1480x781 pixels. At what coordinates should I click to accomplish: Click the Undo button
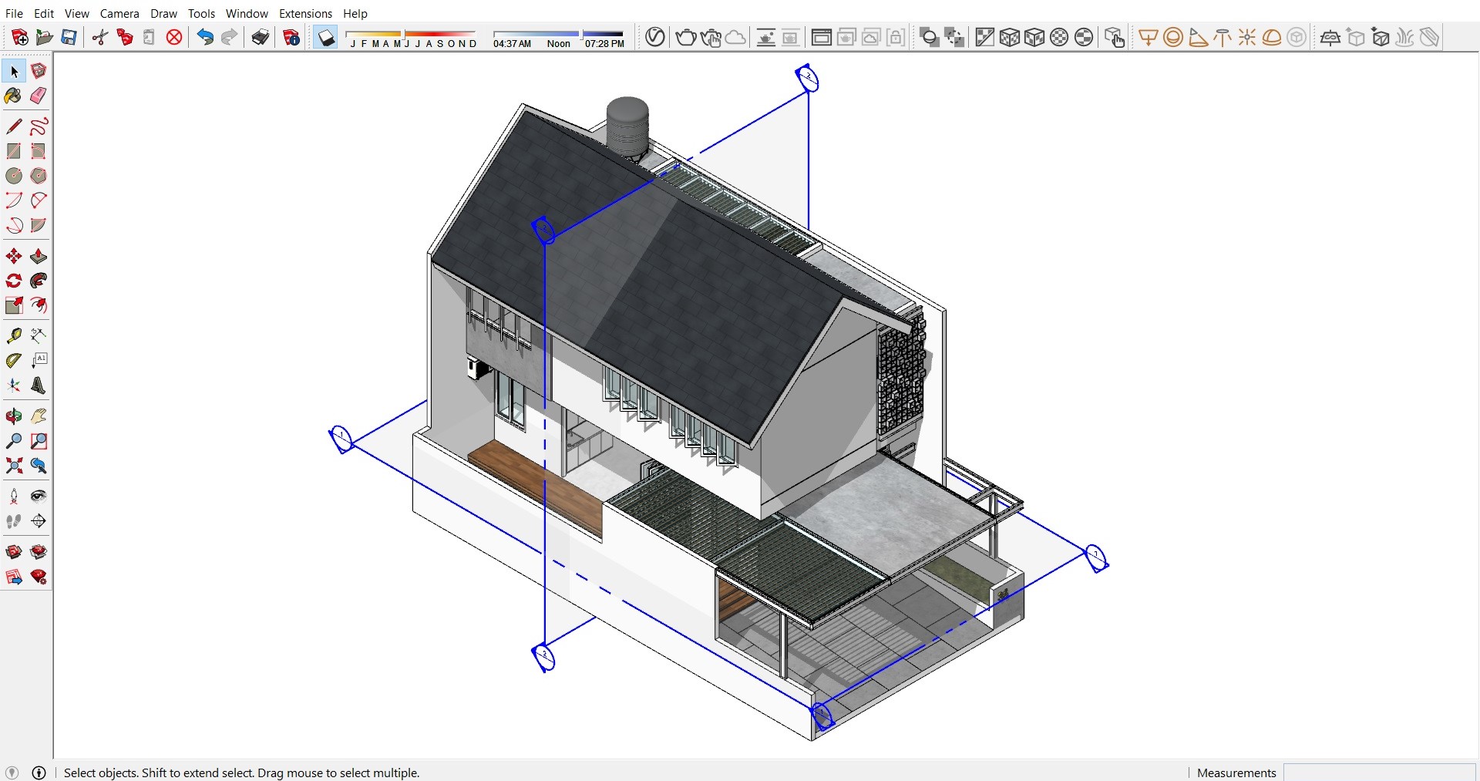click(x=203, y=36)
